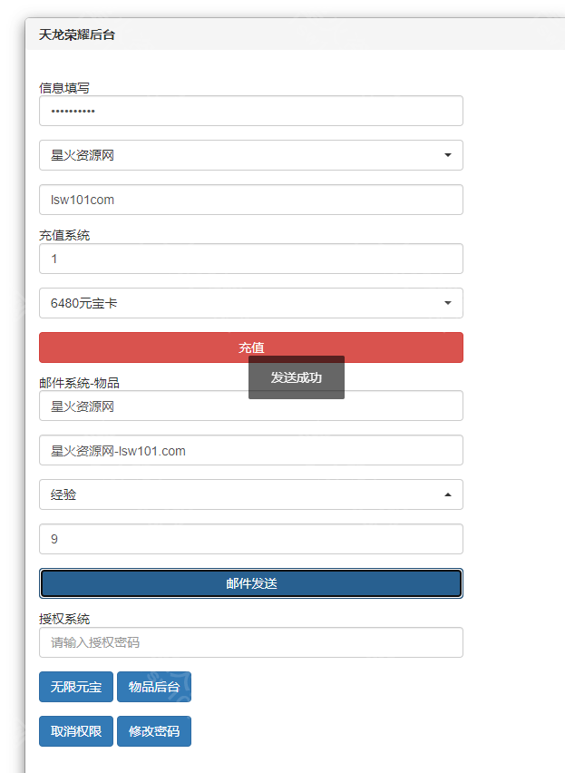565x773 pixels.
Task: Click the 发送成功 success toast notification
Action: pos(297,377)
